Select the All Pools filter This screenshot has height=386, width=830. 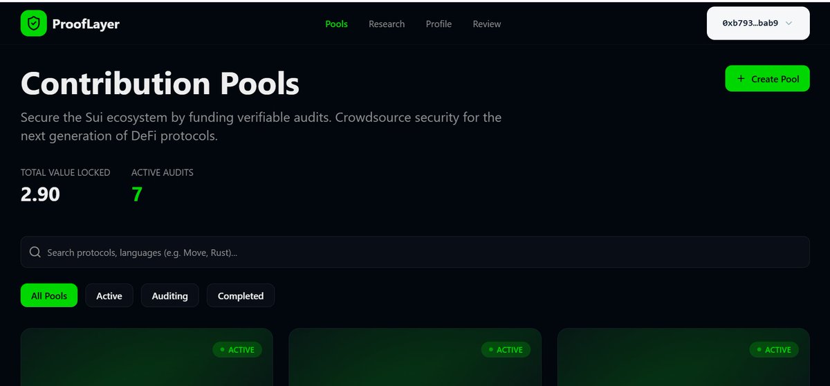coord(49,295)
